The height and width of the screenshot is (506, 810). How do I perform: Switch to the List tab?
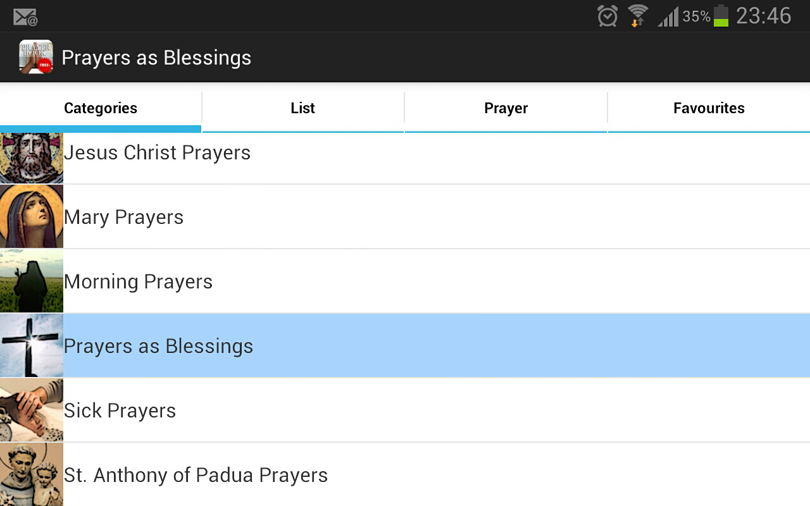tap(302, 108)
